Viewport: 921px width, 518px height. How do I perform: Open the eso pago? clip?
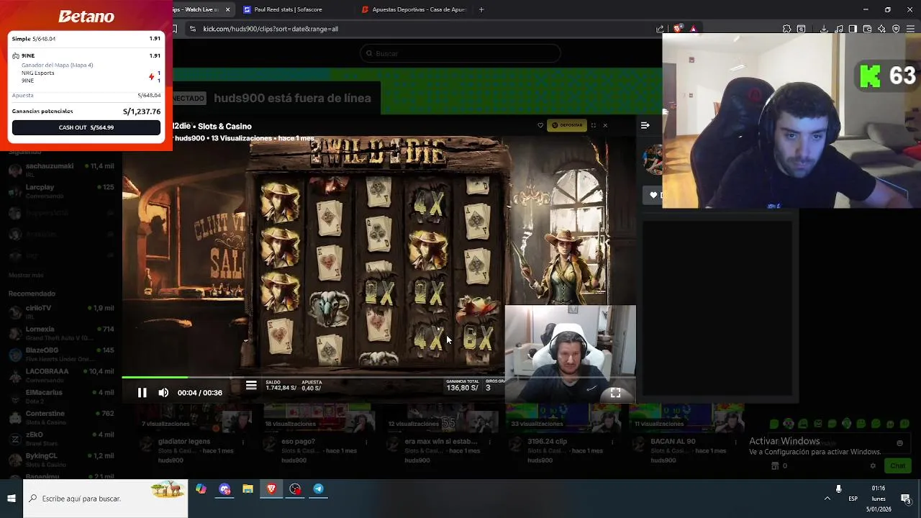pos(299,442)
